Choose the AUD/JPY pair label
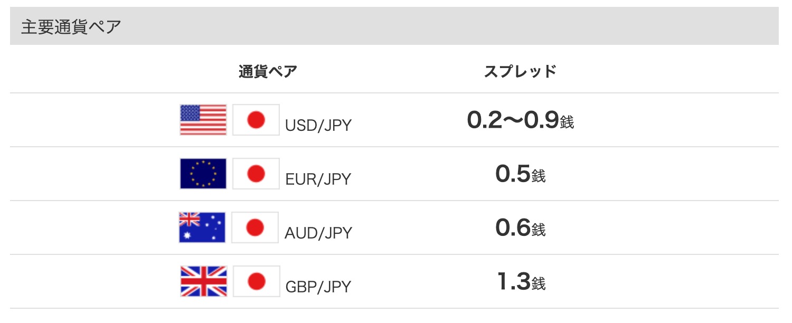 point(318,233)
